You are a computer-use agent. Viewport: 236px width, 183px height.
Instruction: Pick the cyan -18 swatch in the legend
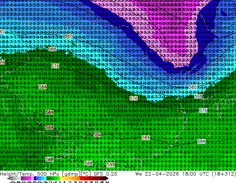pos(45,179)
